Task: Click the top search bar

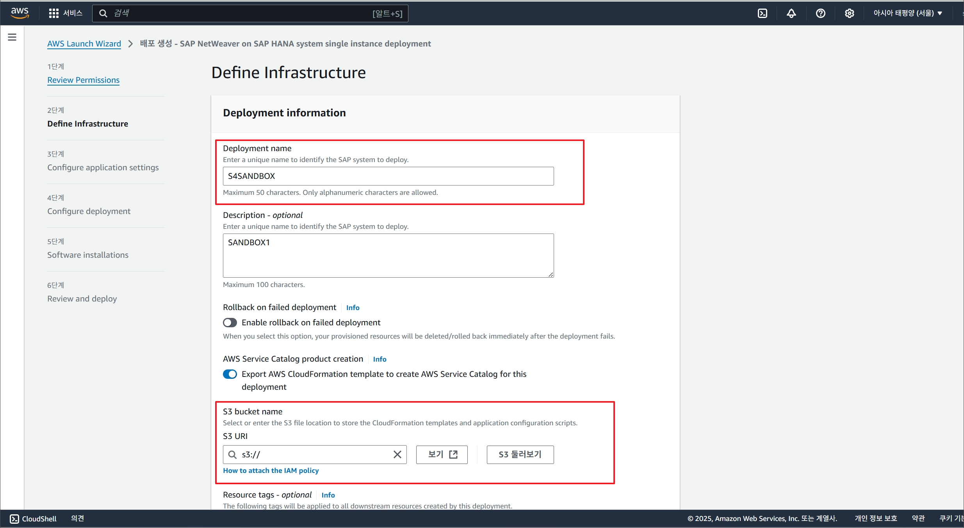Action: click(x=250, y=13)
